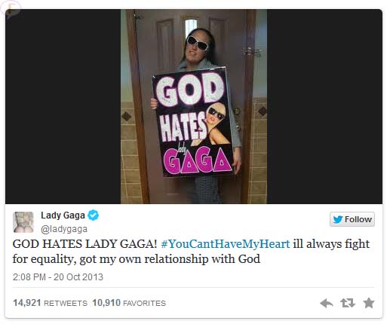Click the GOD HATES sign text in photo

click(x=188, y=109)
